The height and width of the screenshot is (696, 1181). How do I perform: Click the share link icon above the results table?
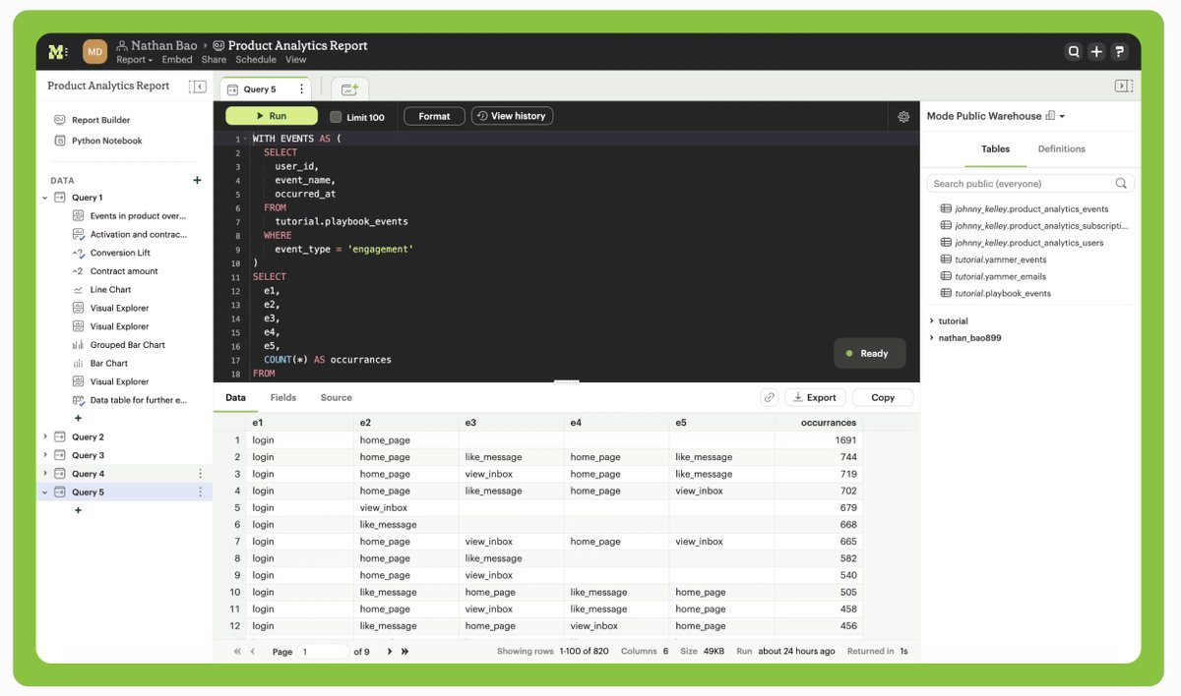770,397
